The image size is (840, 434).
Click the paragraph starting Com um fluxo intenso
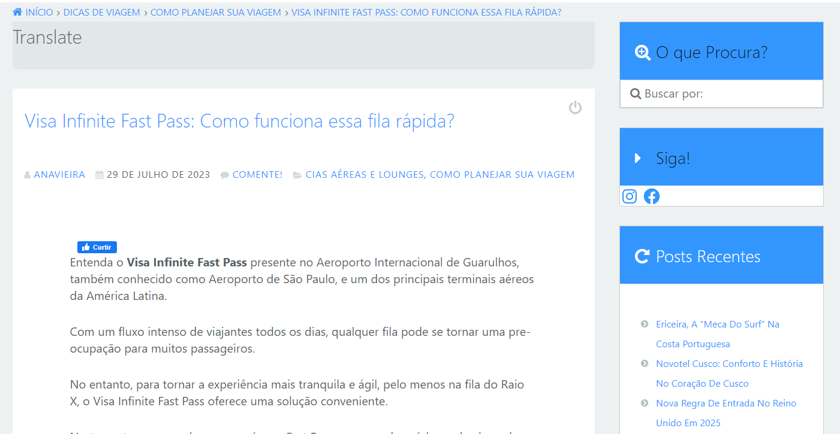300,340
